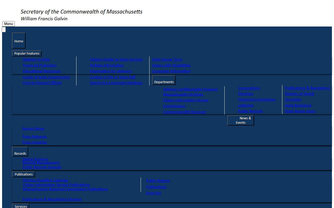
Task: Open Historical Commission link
Action: (x=257, y=99)
